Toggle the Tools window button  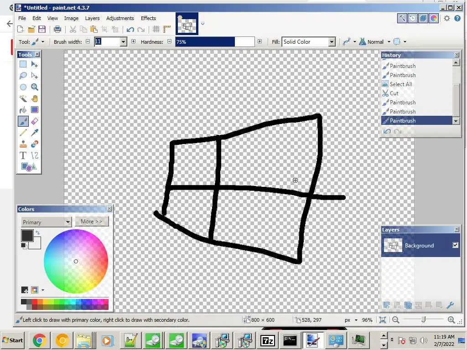tap(402, 18)
